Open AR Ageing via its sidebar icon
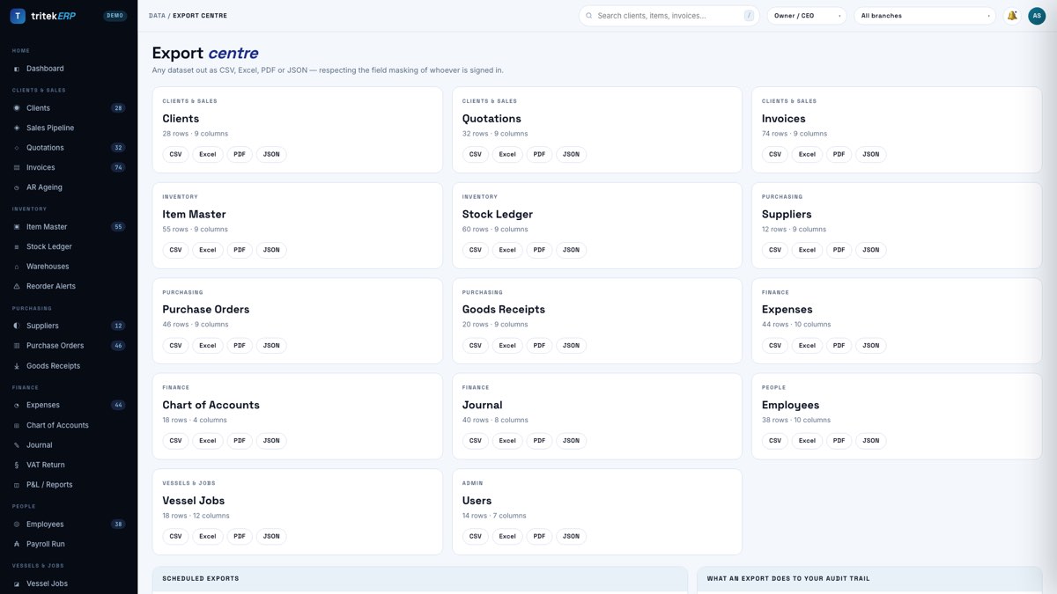 pyautogui.click(x=17, y=187)
